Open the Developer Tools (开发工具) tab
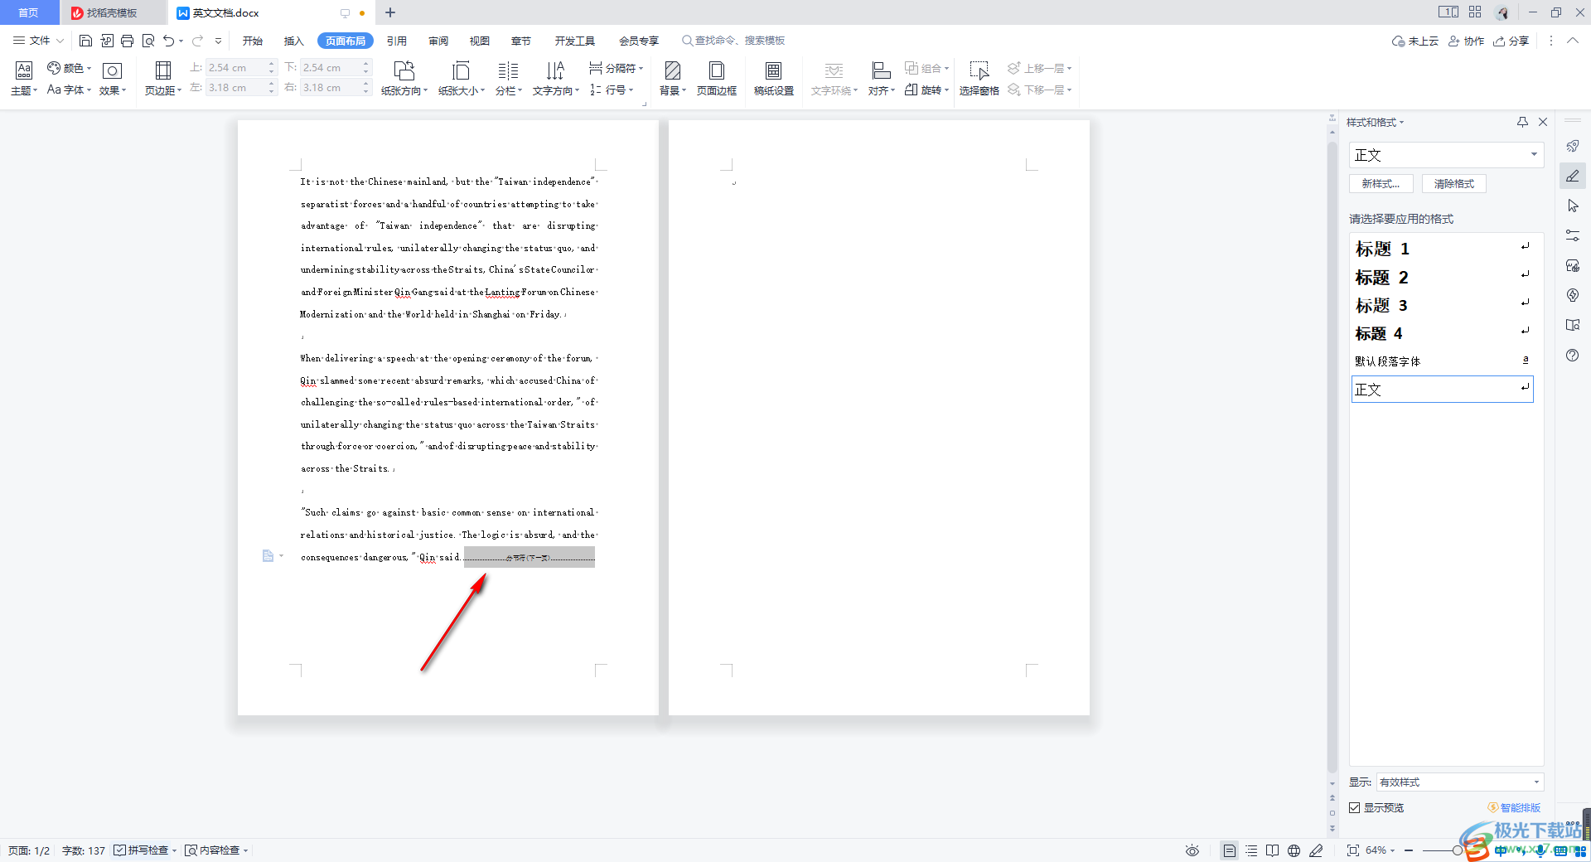The height and width of the screenshot is (862, 1591). 575,41
